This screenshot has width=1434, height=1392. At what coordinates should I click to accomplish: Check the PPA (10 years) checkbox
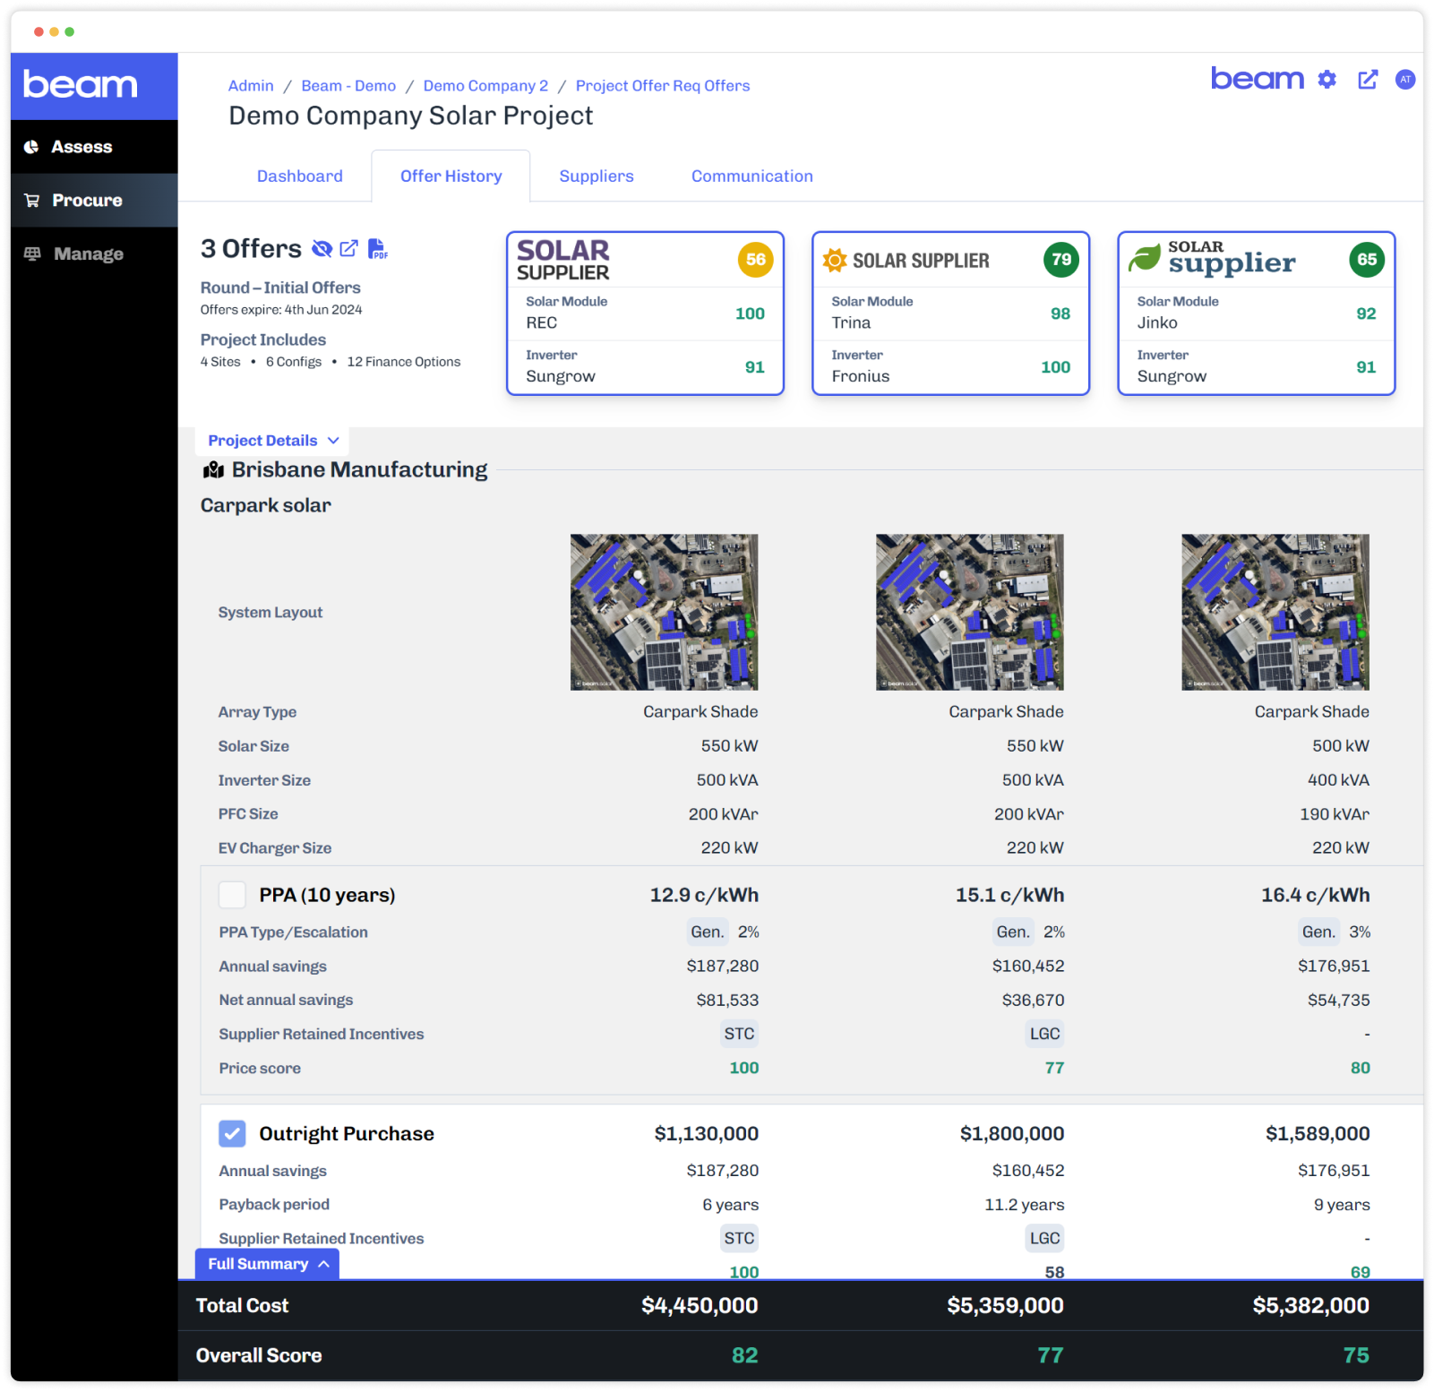[232, 895]
